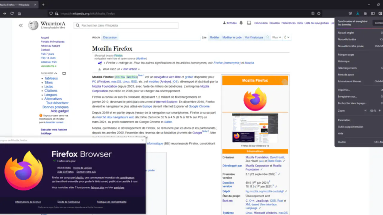Show the sidebar panel icon
Viewport: 383px width, 215px height.
tap(373, 13)
